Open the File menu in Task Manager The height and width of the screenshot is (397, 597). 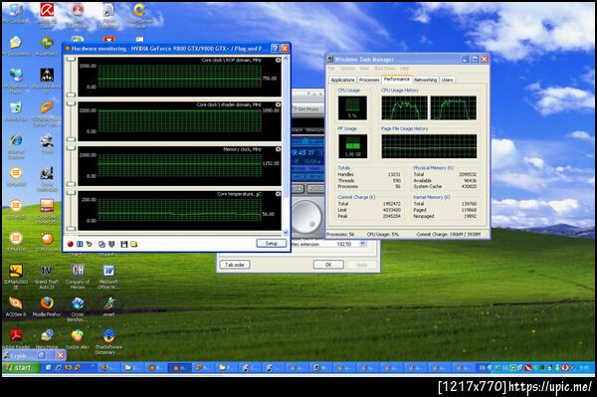coord(331,69)
